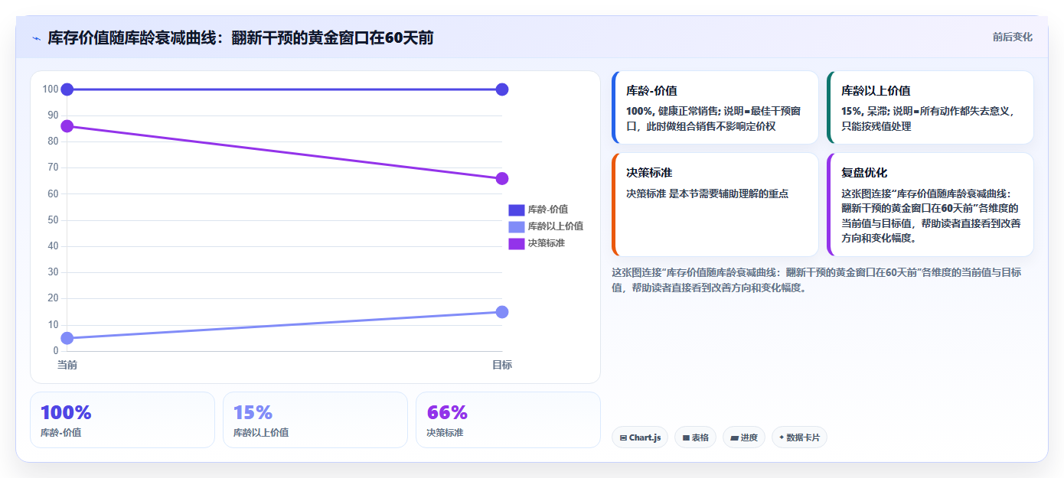This screenshot has height=478, width=1064.
Task: Select the Chart.js tag chip
Action: click(x=640, y=437)
